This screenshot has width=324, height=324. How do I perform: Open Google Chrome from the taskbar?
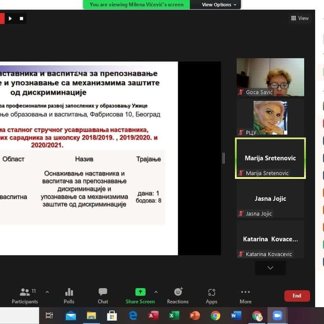pos(216,316)
